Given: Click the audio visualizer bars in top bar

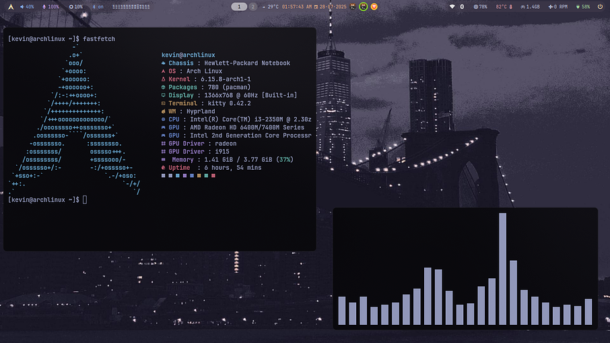Looking at the screenshot, I should 131,7.
